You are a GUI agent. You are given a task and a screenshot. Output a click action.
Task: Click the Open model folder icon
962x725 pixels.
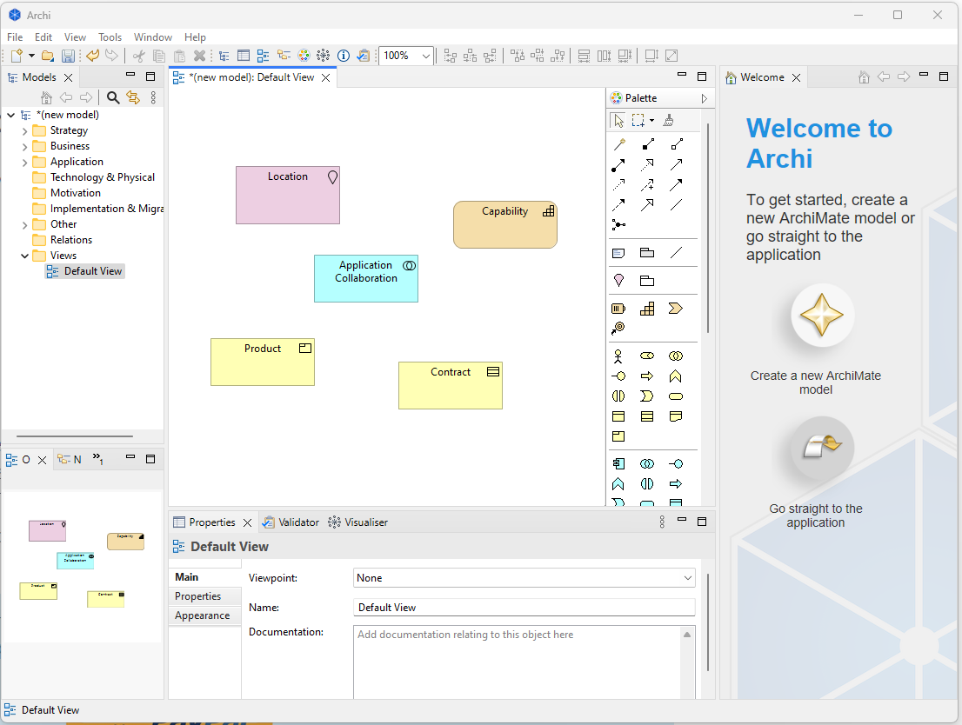47,56
